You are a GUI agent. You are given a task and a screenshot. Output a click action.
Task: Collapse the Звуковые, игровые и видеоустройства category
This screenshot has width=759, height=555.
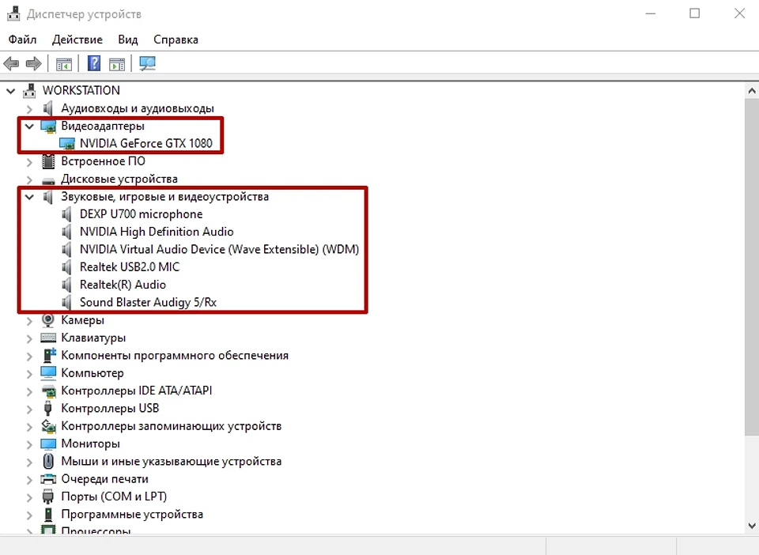click(x=29, y=197)
